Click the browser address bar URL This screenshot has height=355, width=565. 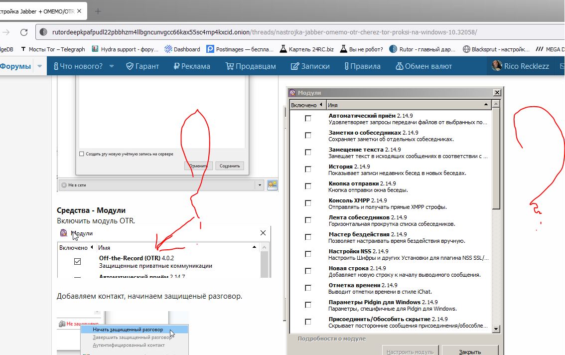pos(264,32)
